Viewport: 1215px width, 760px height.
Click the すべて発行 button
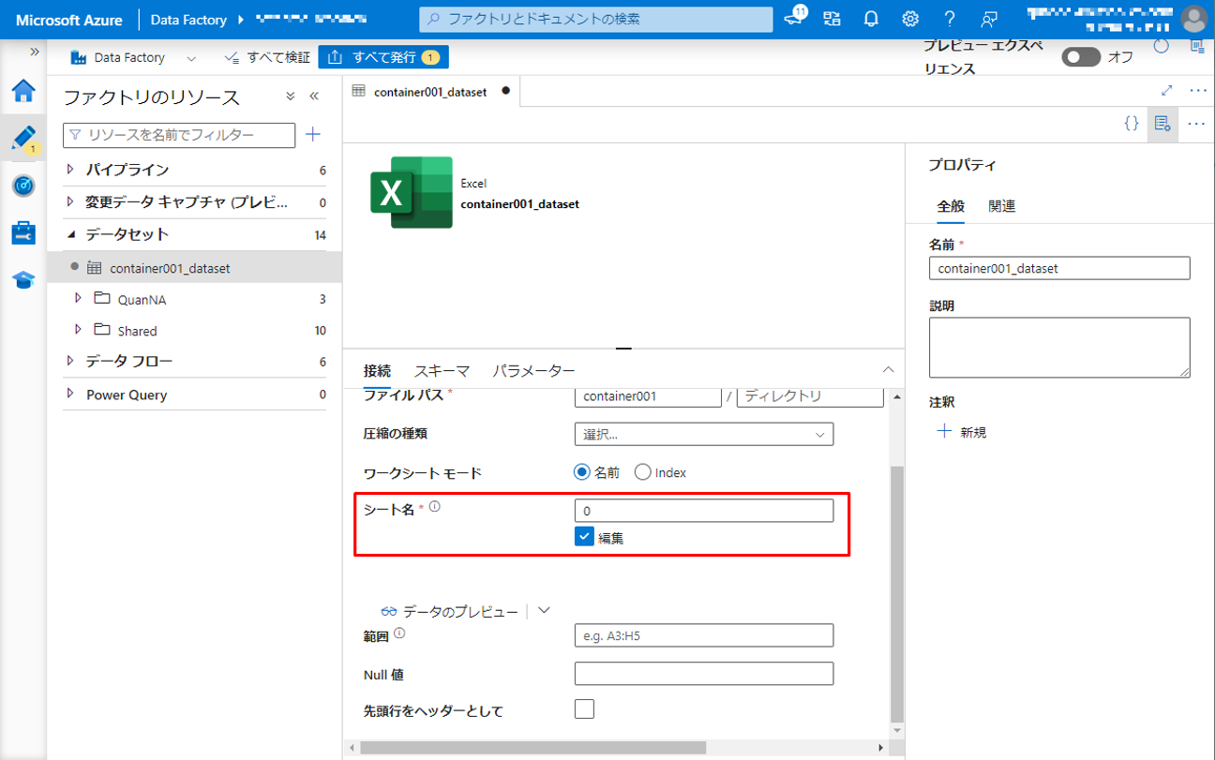pos(383,57)
